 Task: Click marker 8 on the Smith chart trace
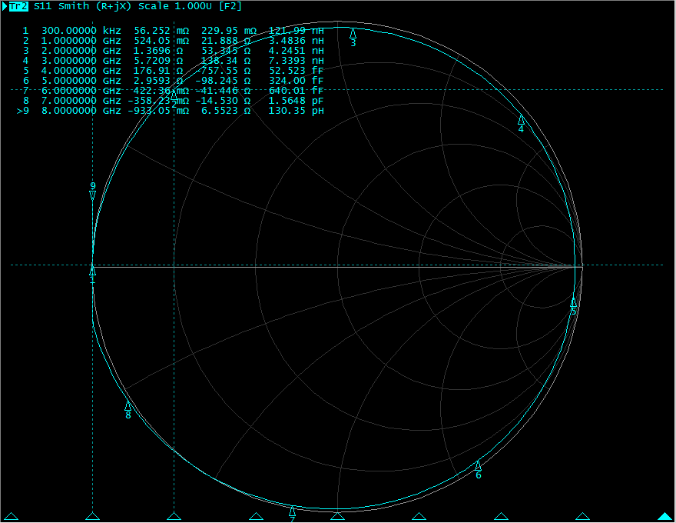pos(128,406)
